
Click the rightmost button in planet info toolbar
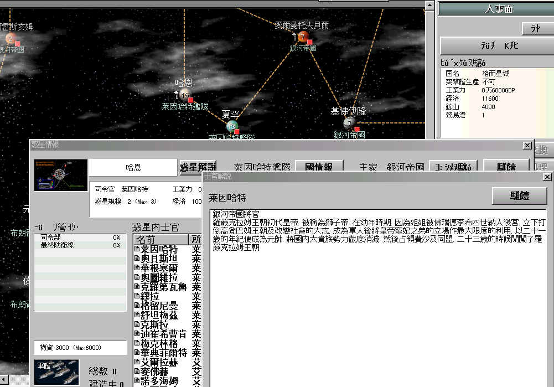pos(506,167)
